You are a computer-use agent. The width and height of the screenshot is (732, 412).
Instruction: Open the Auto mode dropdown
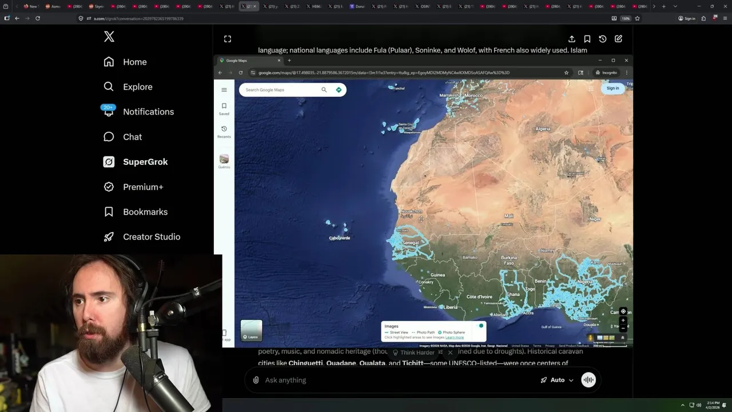point(557,380)
